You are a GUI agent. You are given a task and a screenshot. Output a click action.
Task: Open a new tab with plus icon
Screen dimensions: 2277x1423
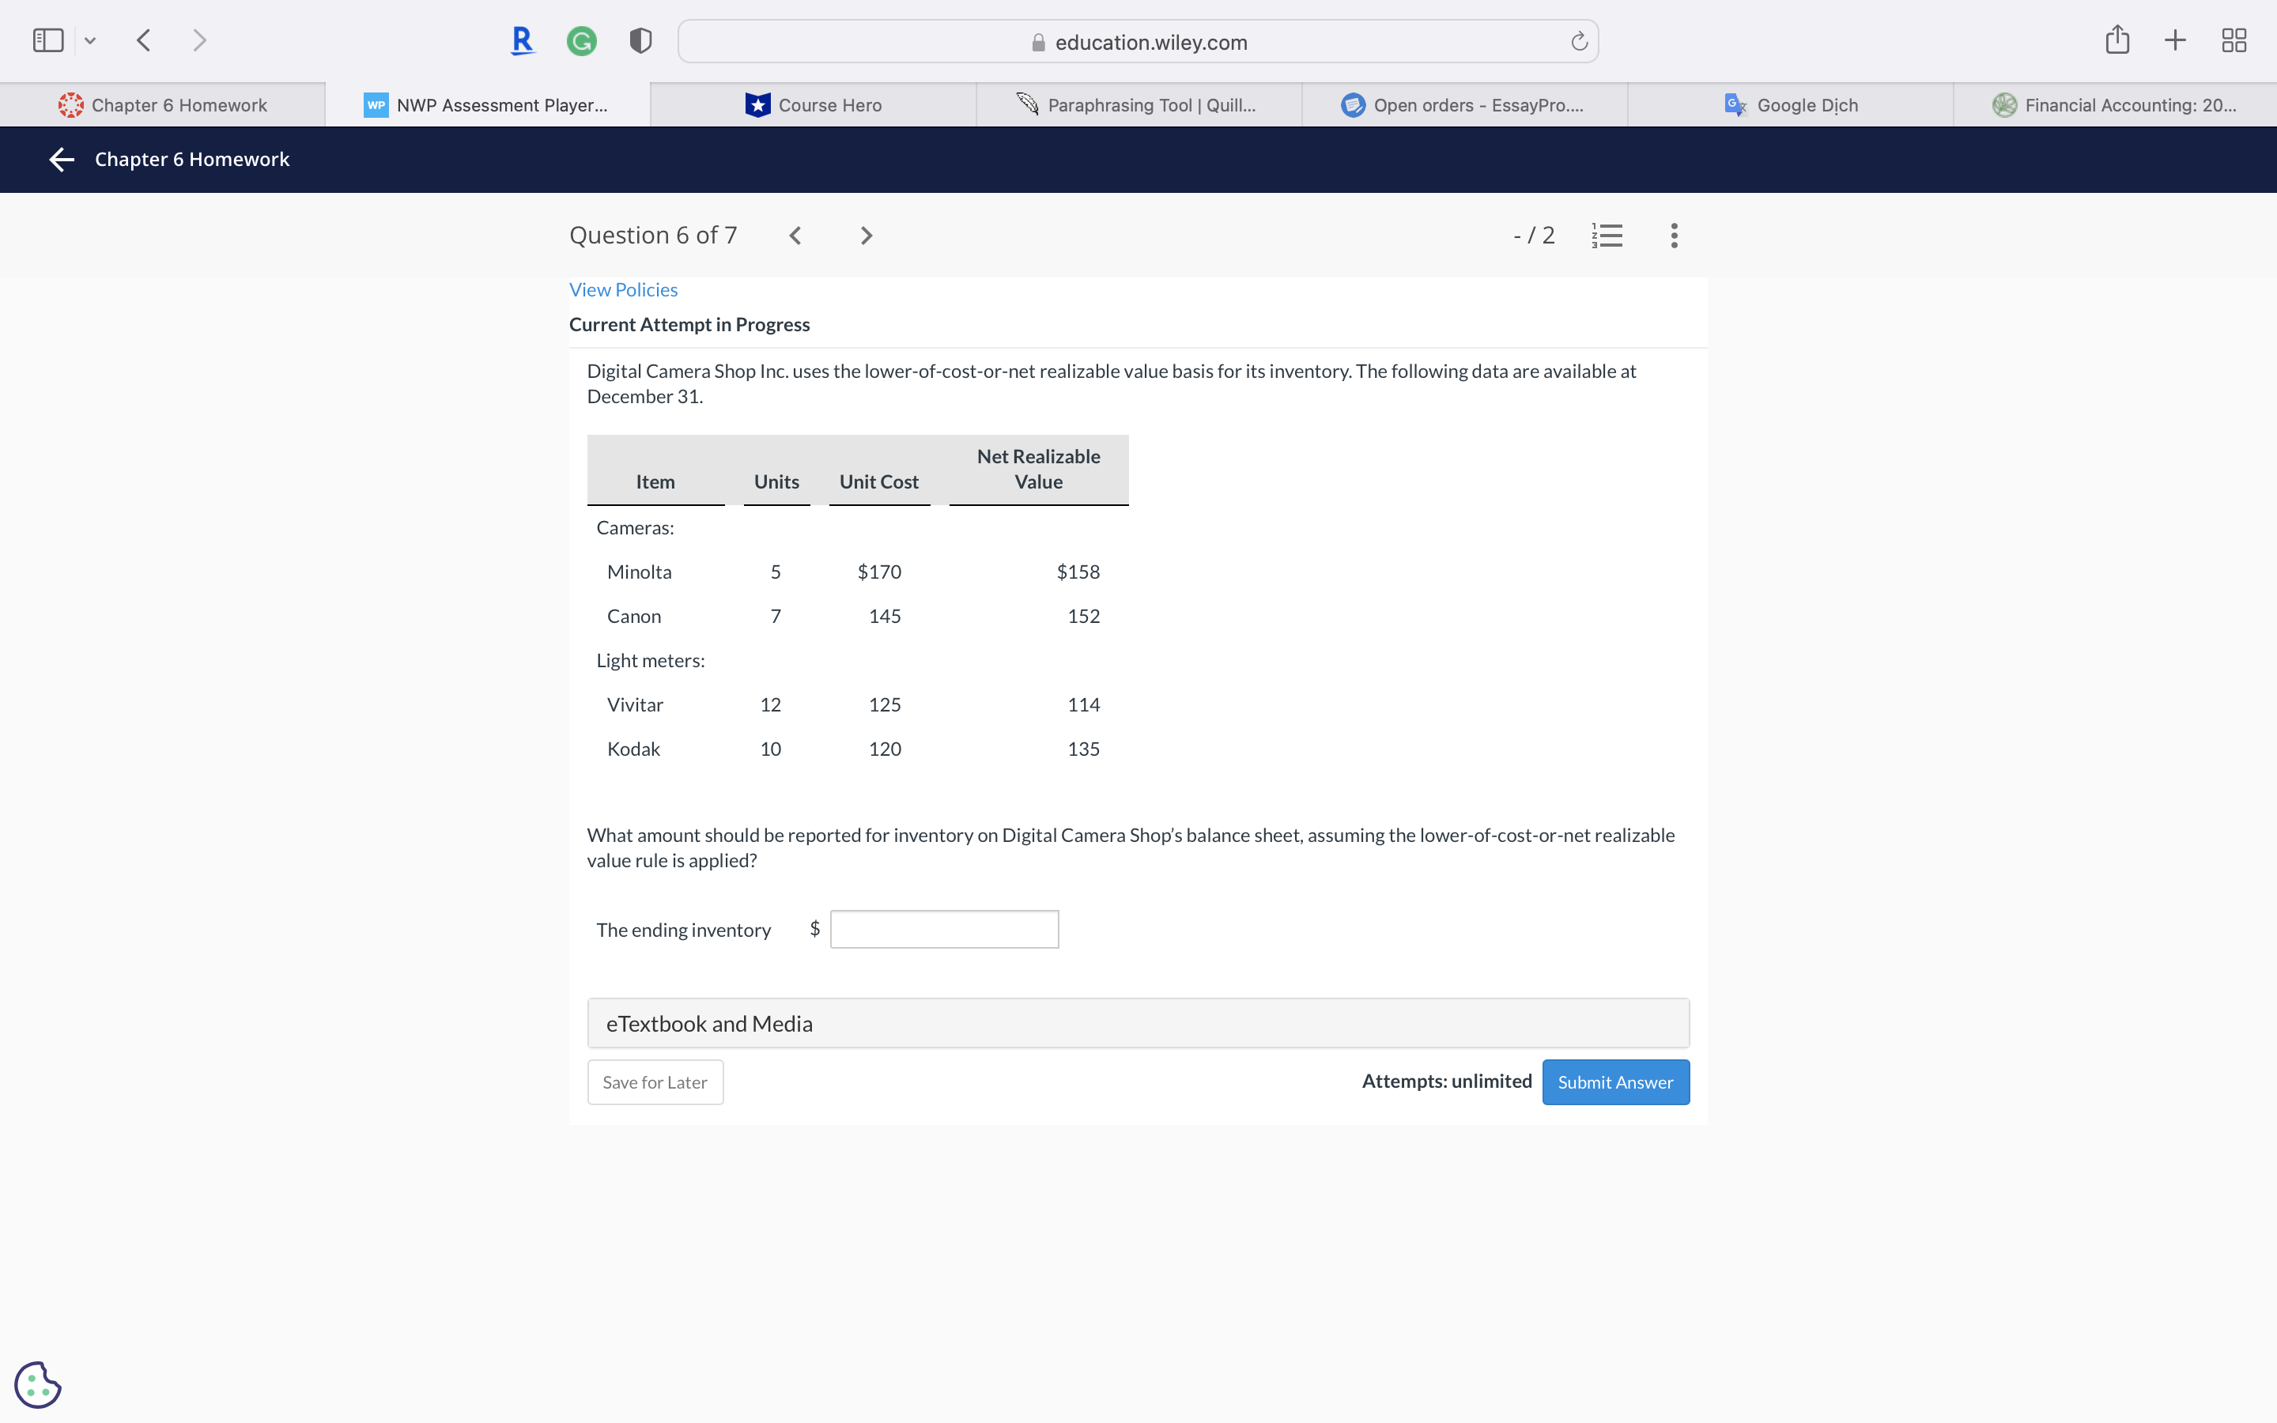click(2174, 40)
